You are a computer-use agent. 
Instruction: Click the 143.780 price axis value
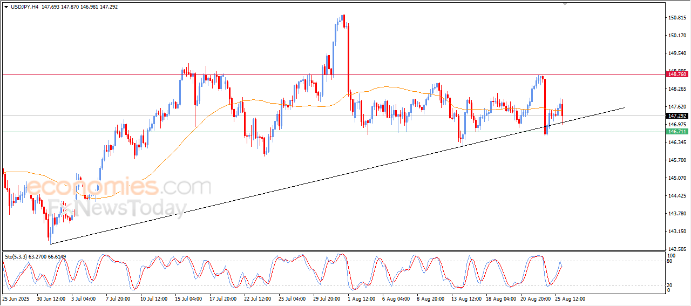tap(677, 214)
